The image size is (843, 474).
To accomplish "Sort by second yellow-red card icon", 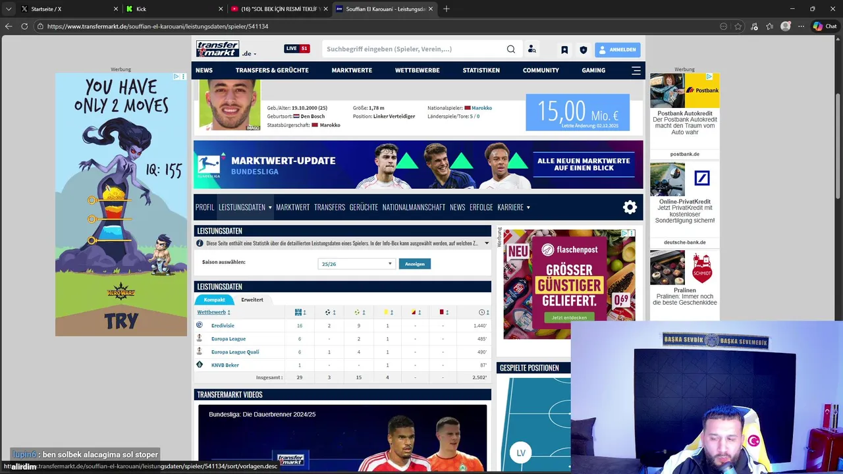I will (414, 312).
